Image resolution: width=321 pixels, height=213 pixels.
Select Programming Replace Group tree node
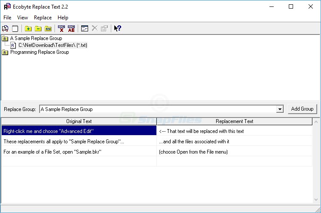click(40, 52)
